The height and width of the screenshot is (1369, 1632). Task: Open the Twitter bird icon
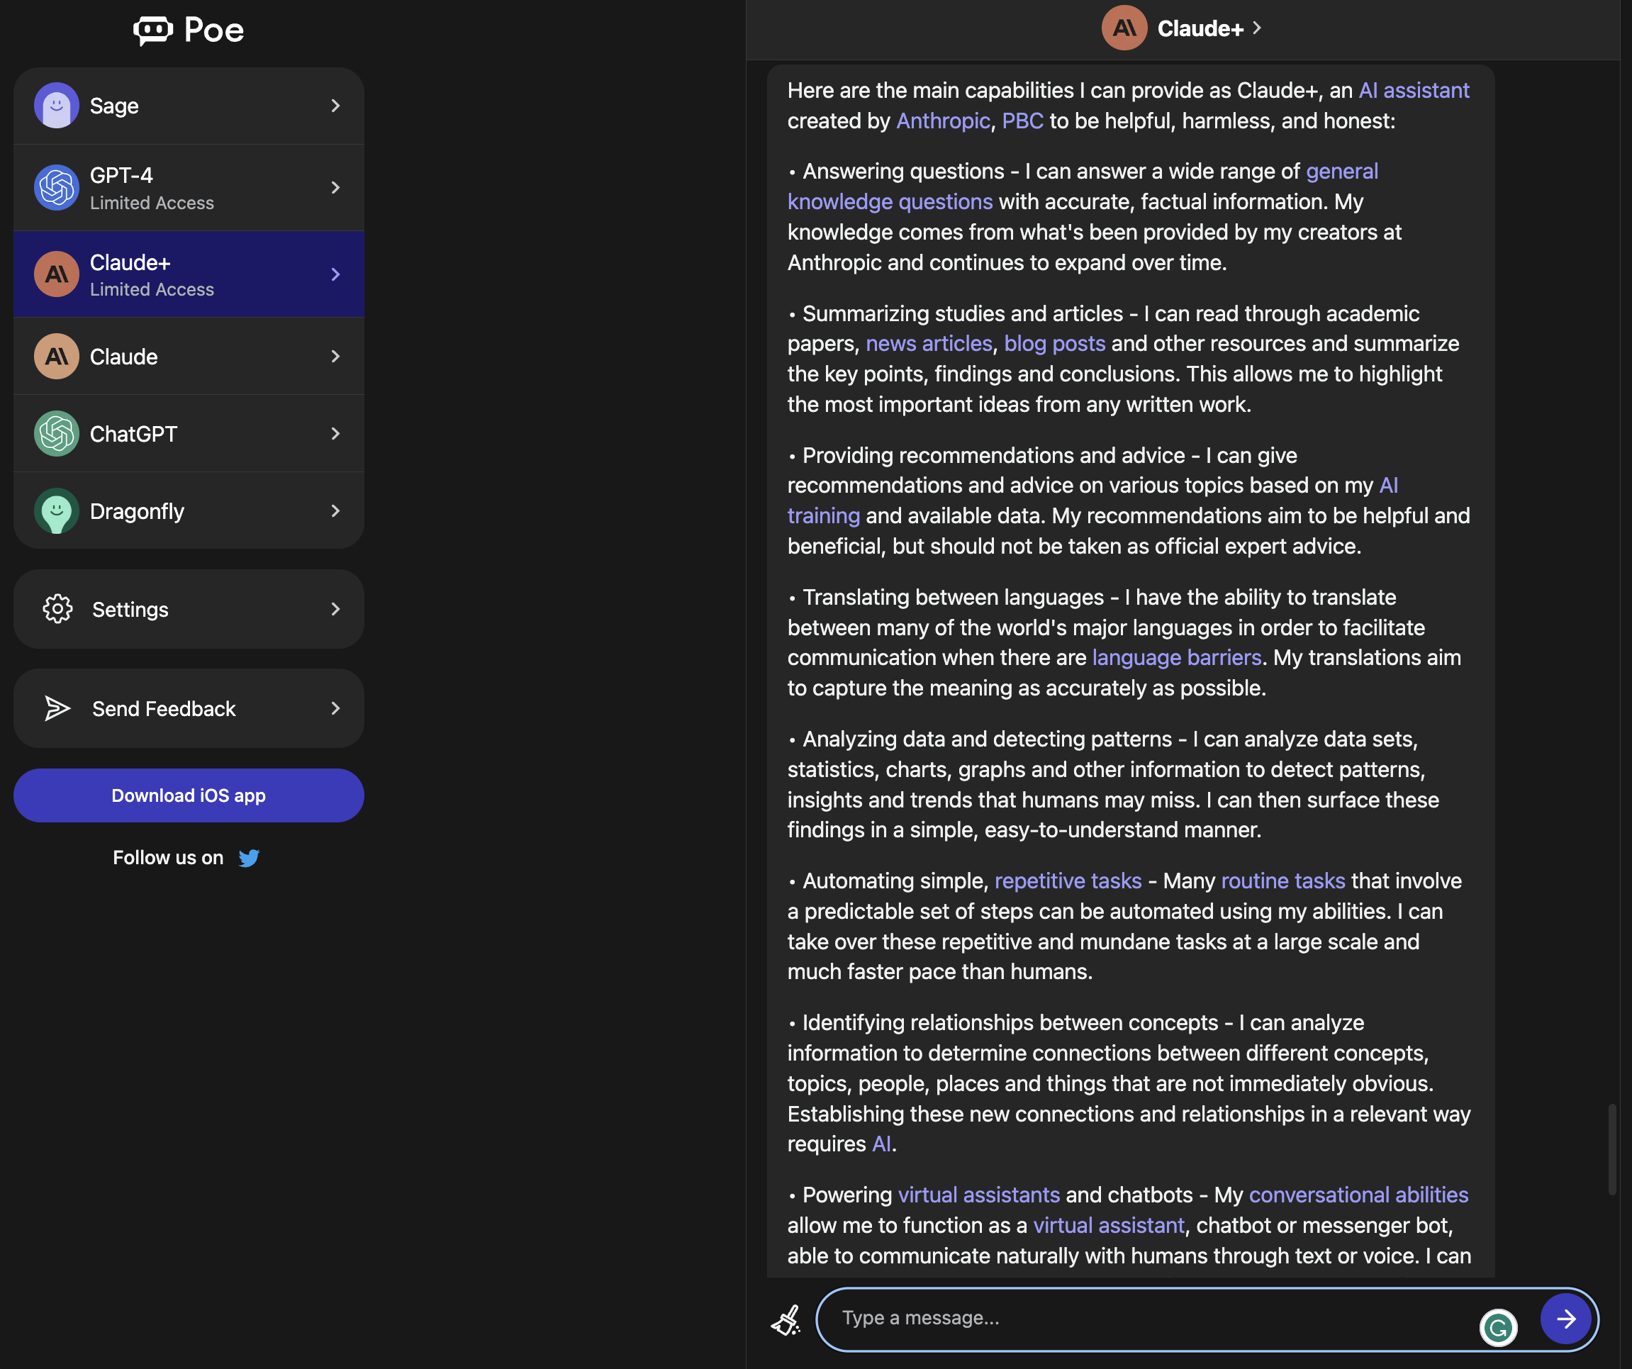click(x=249, y=858)
